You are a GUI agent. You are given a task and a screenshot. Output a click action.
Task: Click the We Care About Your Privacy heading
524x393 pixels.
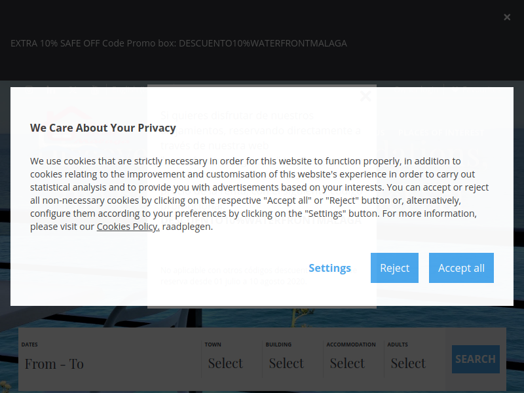[x=103, y=128]
